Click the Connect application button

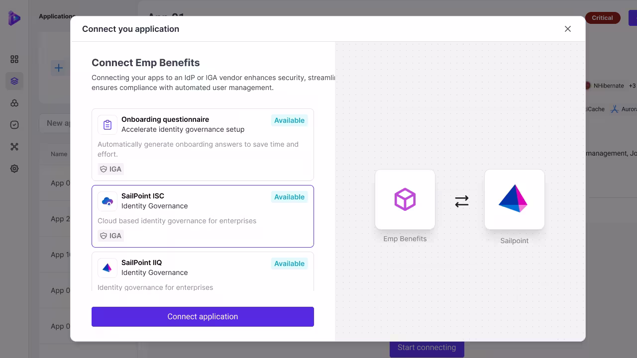click(x=203, y=317)
